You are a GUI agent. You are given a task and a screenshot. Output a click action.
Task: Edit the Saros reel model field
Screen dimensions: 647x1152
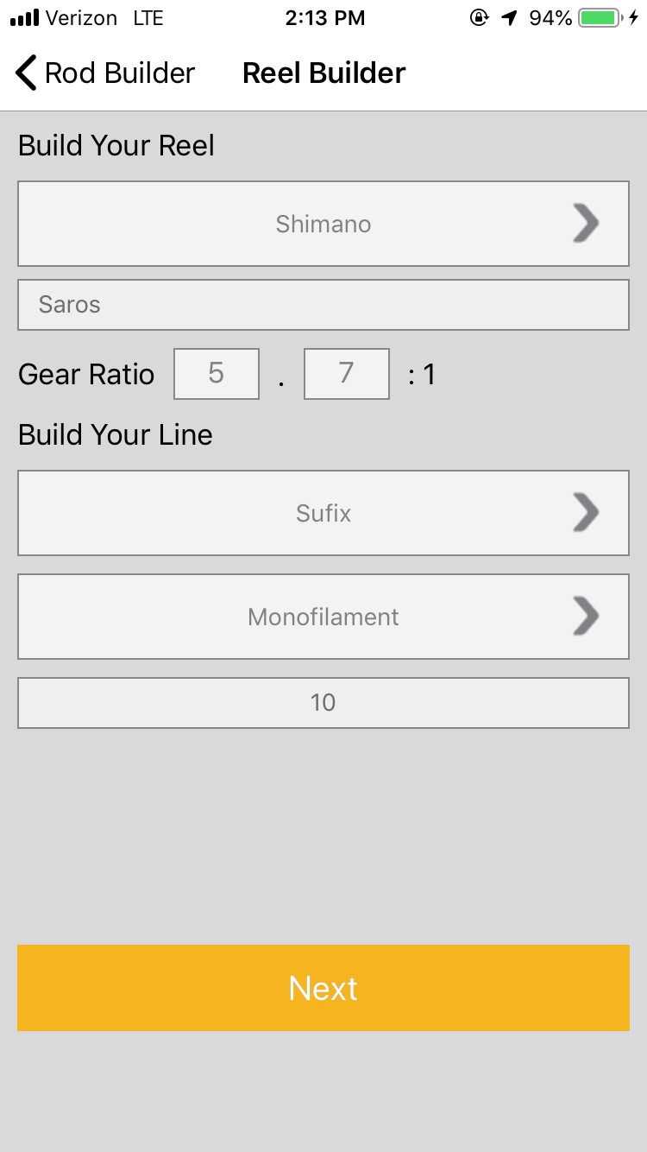323,305
